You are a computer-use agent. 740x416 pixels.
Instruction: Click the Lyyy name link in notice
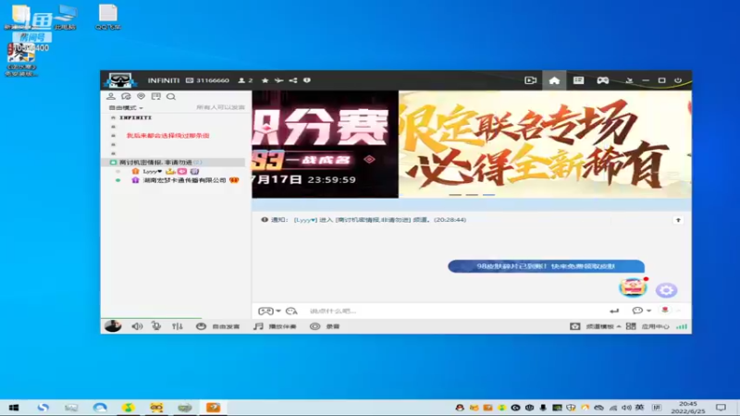pyautogui.click(x=305, y=220)
